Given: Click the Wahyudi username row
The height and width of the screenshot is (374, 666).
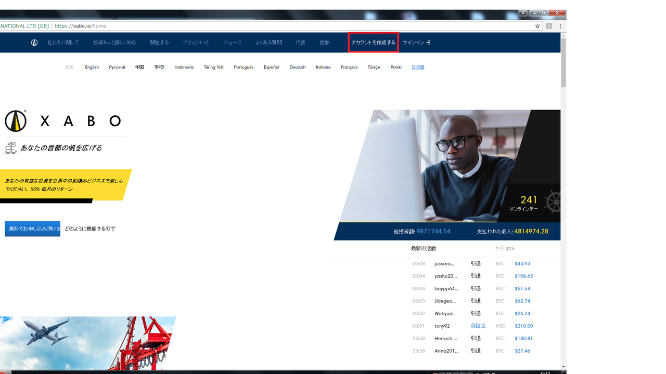Looking at the screenshot, I should pos(444,314).
